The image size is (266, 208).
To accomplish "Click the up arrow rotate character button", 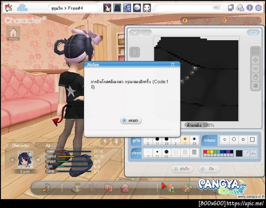I will point(105,141).
